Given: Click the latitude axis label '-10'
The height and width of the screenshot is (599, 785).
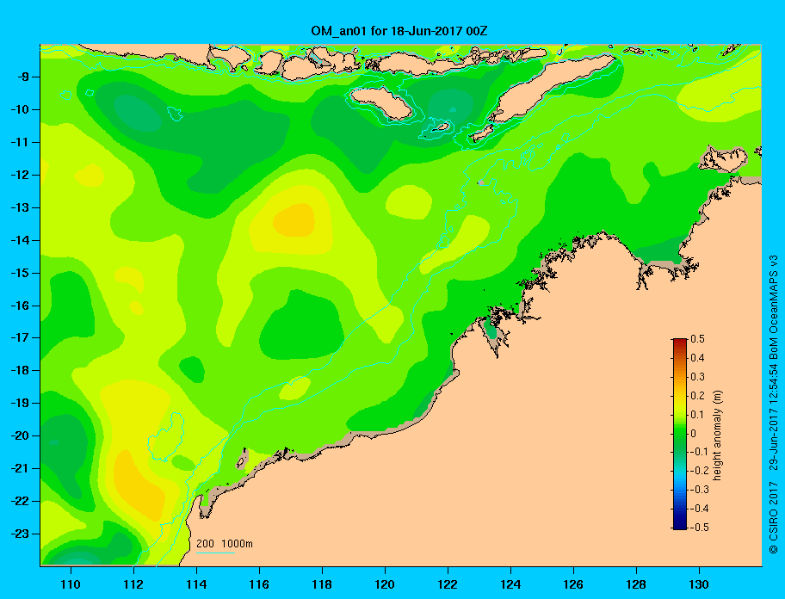Looking at the screenshot, I should point(21,109).
